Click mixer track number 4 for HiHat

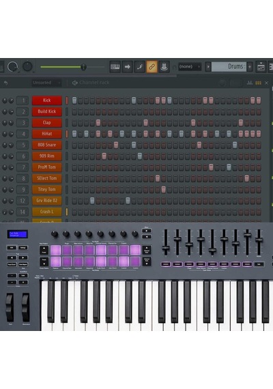pos(23,134)
